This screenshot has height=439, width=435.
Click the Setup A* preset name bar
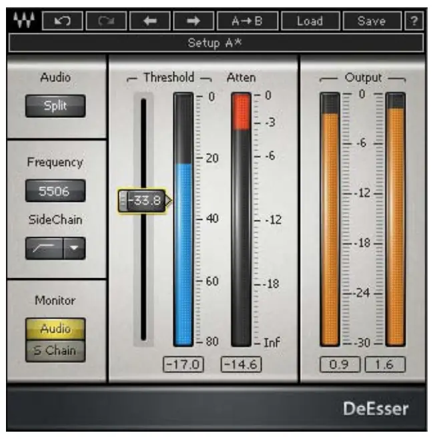216,43
